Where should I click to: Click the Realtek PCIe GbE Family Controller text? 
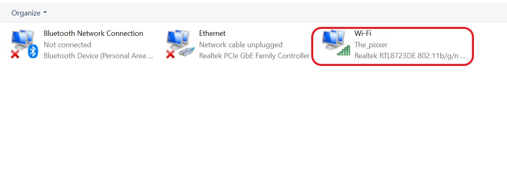pyautogui.click(x=254, y=56)
